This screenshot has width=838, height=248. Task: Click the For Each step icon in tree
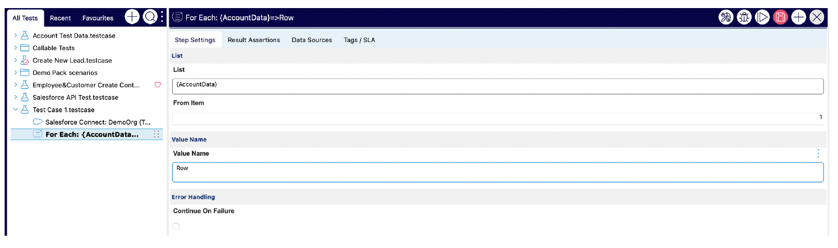(x=37, y=134)
